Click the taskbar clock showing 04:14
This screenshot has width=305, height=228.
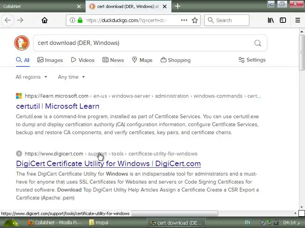[292, 222]
